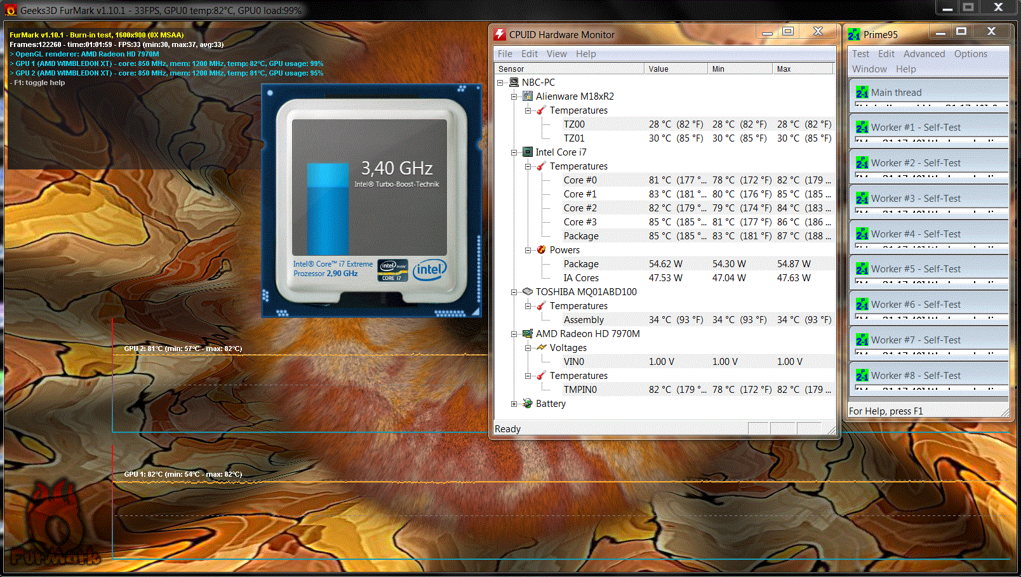Click the Alienware M18xR2 motherboard icon
Image resolution: width=1021 pixels, height=577 pixels.
pyautogui.click(x=528, y=96)
